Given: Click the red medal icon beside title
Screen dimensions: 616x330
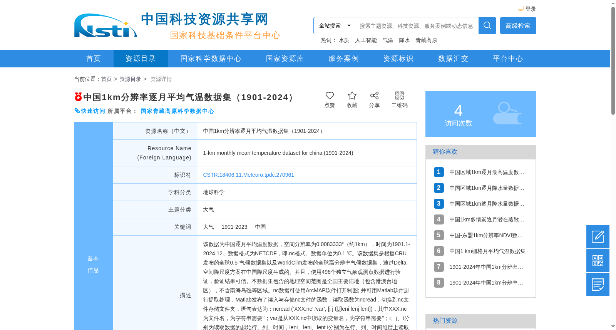Looking at the screenshot, I should click(x=78, y=97).
